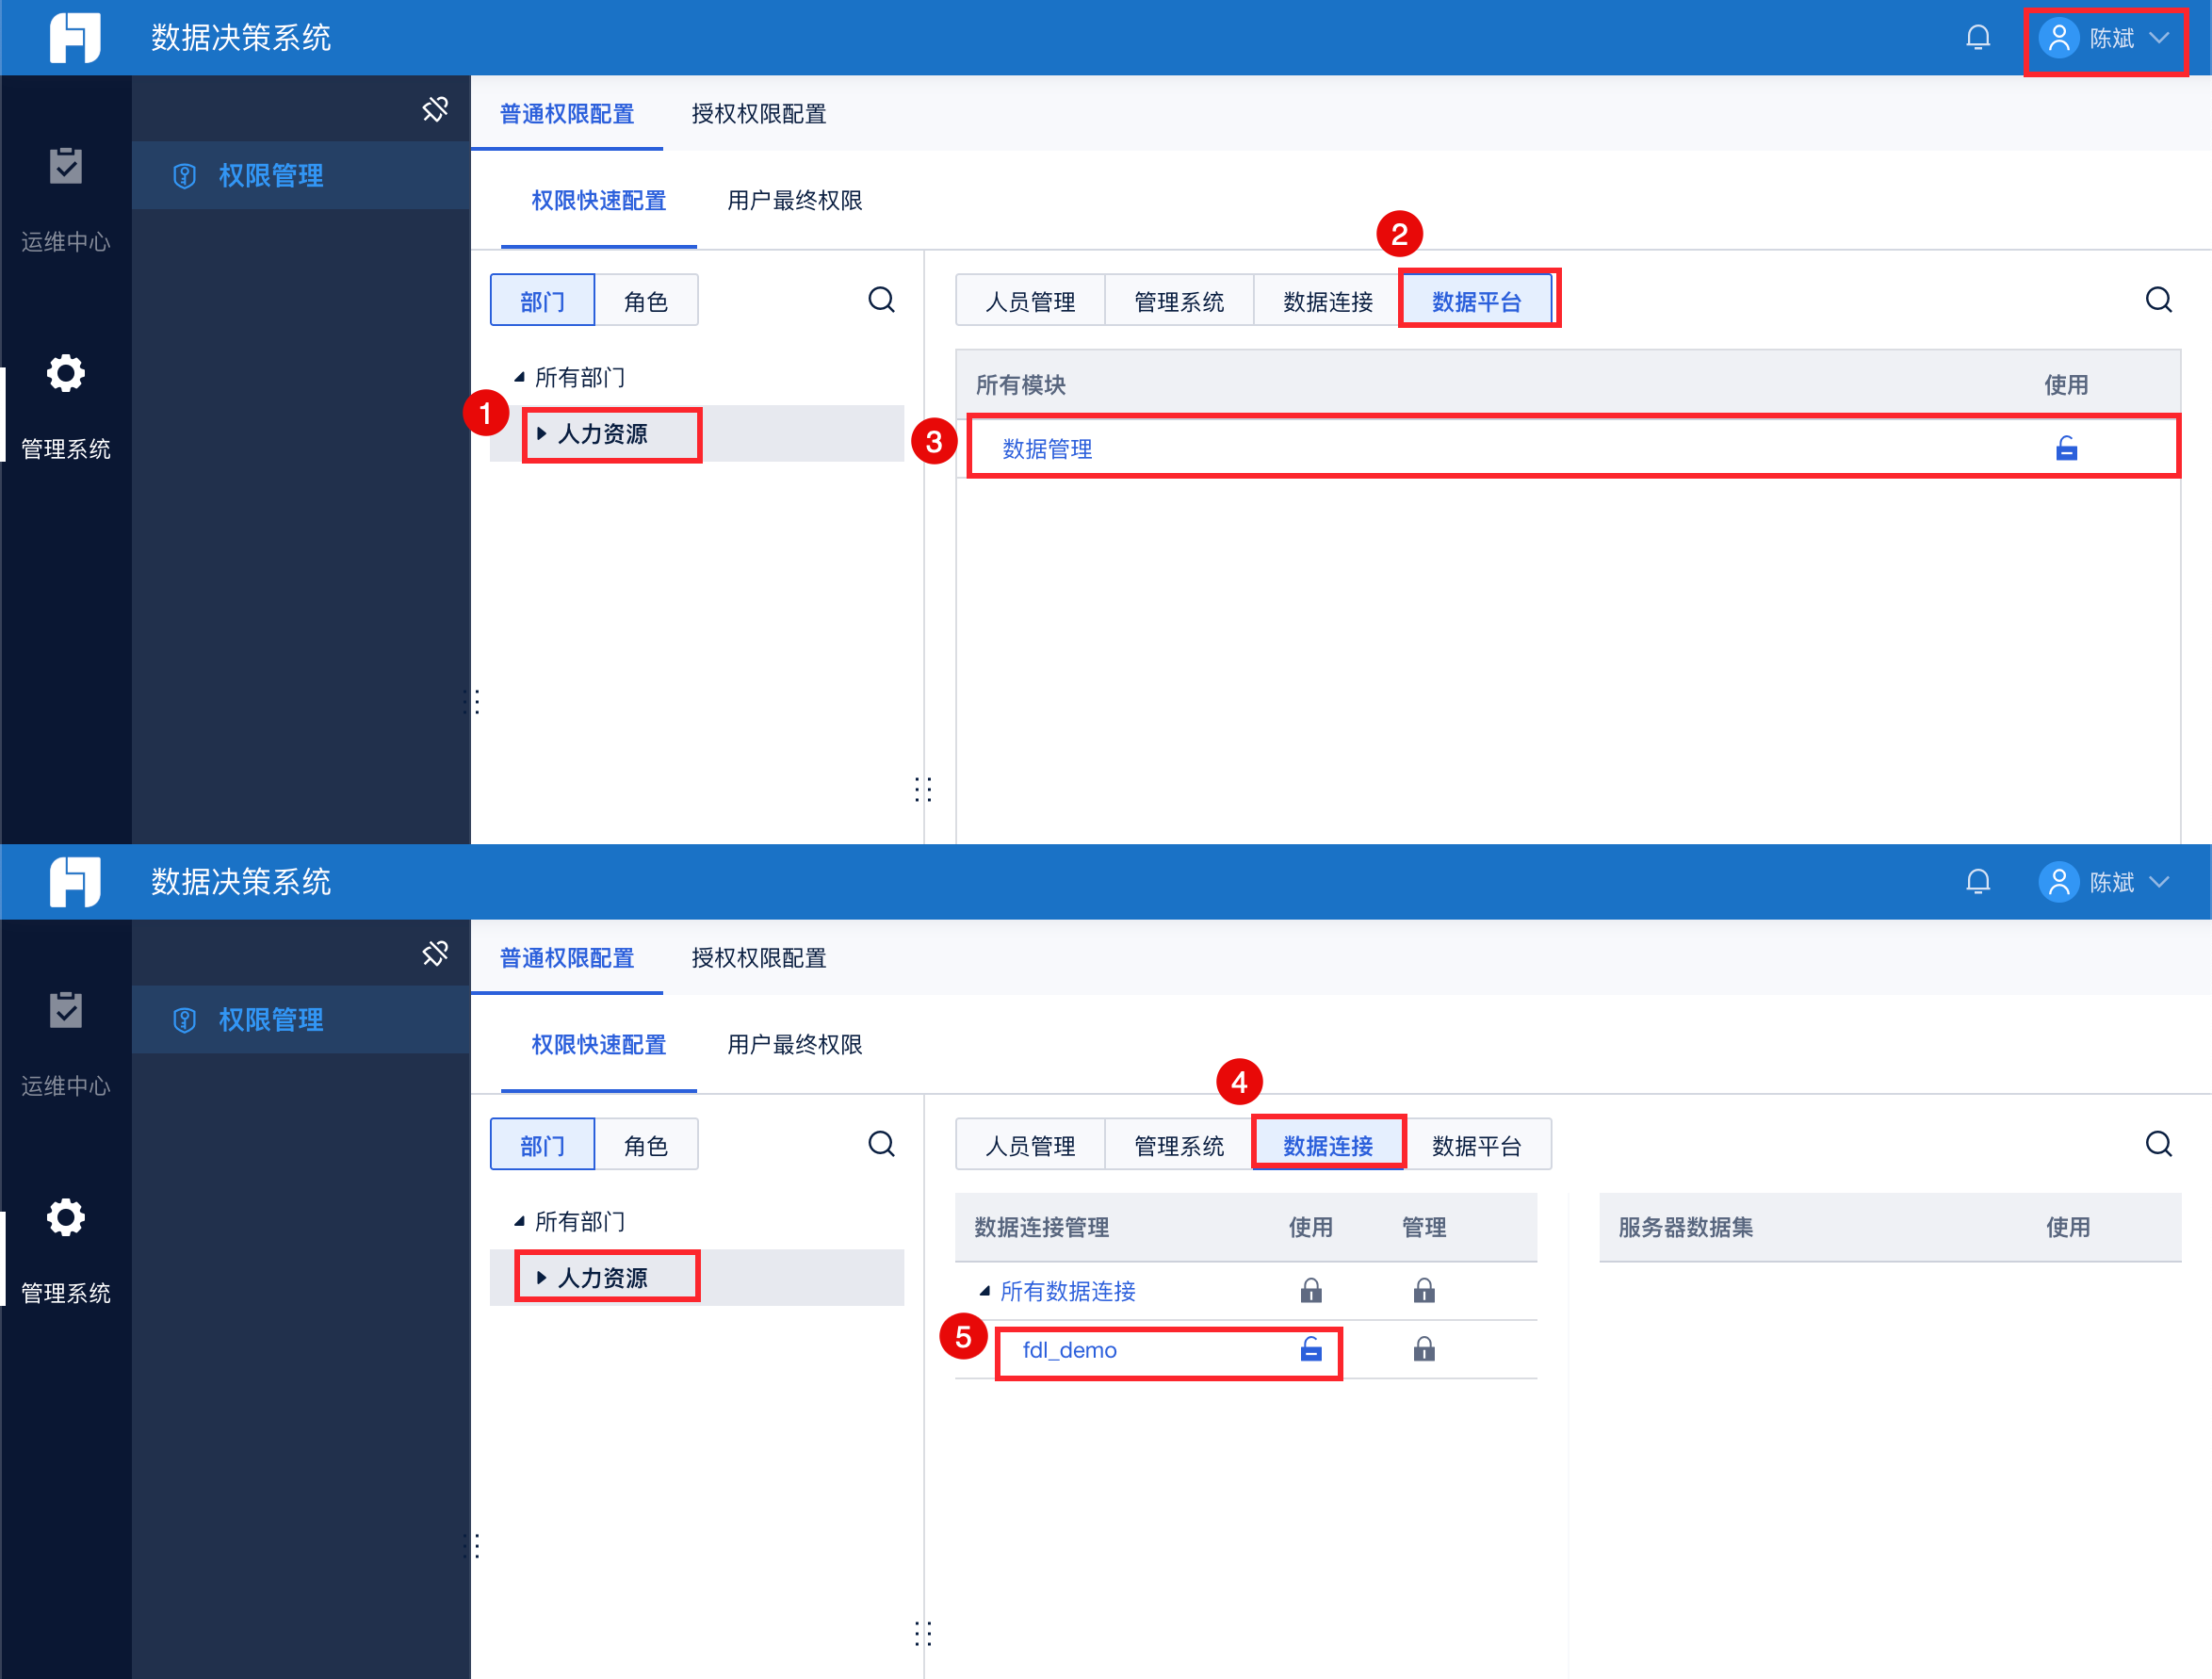The height and width of the screenshot is (1679, 2212).
Task: Open the 用户最终权限 tab in lower panel
Action: pos(794,1044)
